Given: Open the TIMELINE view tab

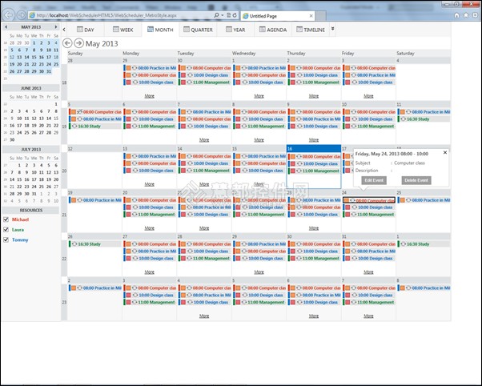Looking at the screenshot, I should [x=311, y=30].
